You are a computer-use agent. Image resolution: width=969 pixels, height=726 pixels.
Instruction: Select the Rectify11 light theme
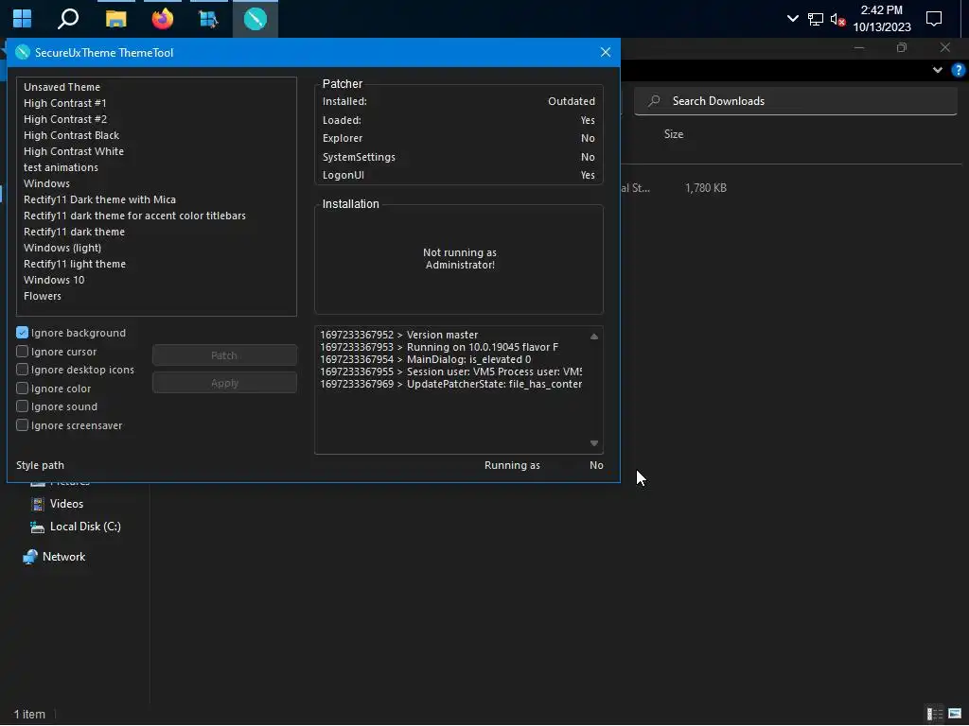75,264
